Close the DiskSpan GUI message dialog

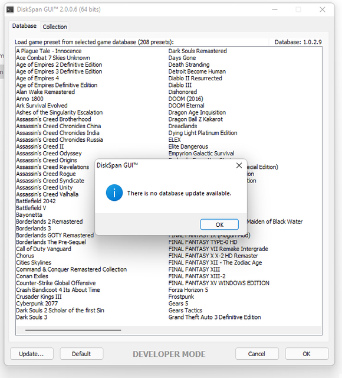[239, 165]
